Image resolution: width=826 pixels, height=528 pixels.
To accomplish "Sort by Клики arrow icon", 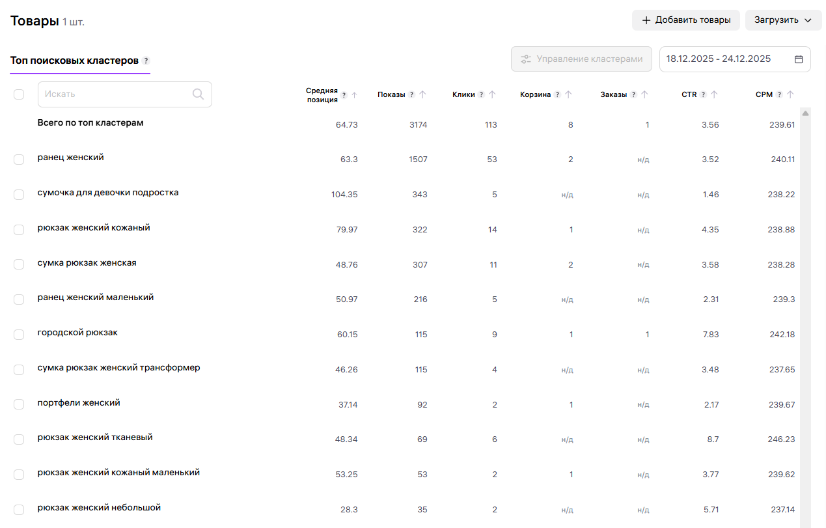I will 492,94.
